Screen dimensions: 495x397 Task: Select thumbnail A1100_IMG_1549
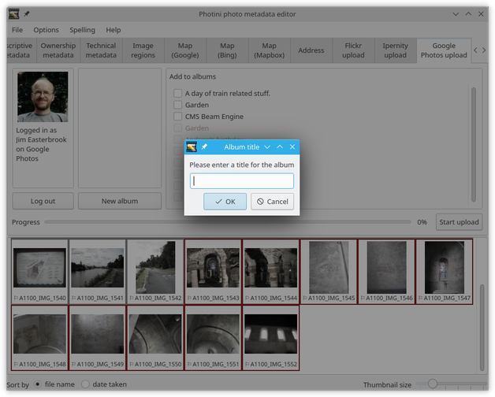[x=98, y=338]
